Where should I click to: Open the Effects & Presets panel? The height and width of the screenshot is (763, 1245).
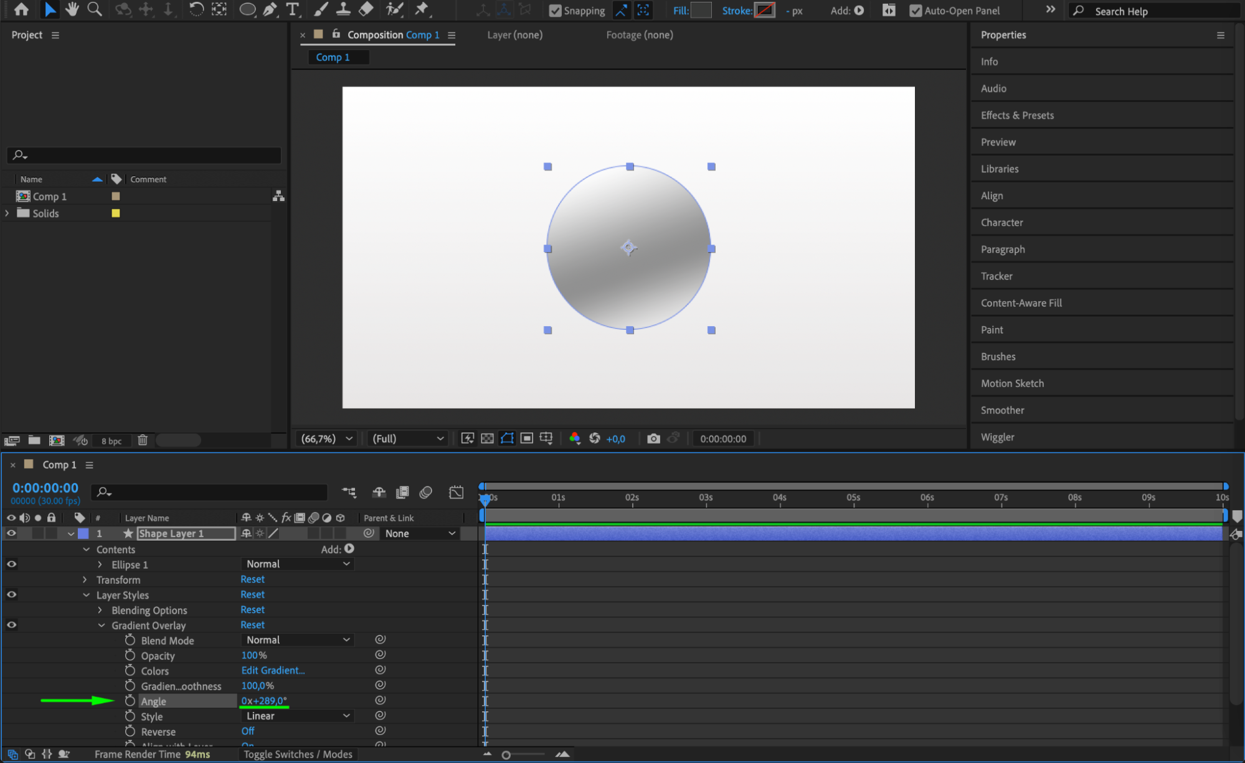[x=1017, y=115]
